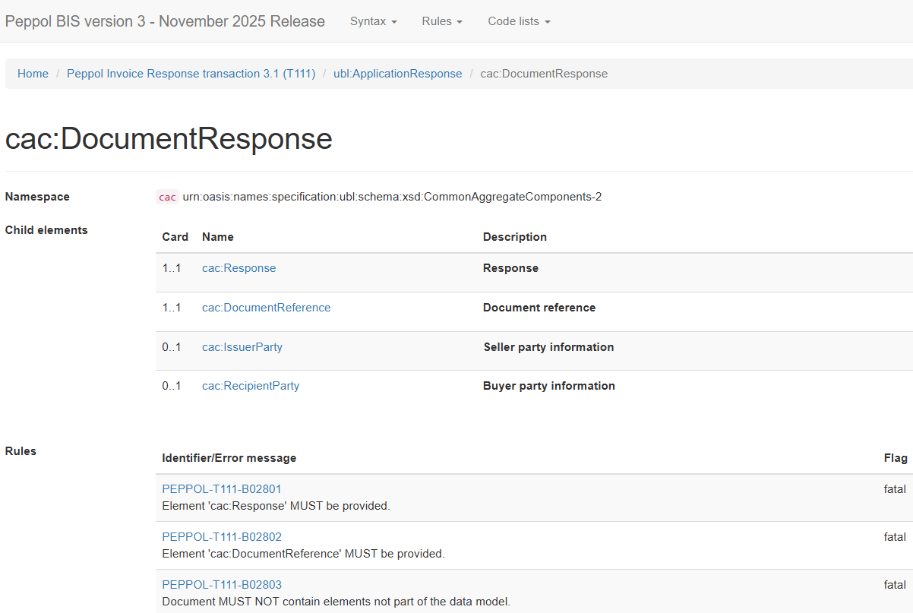Click message "Element 'cac:DocumentReference' MUST be provided."
This screenshot has height=613, width=913.
click(304, 554)
